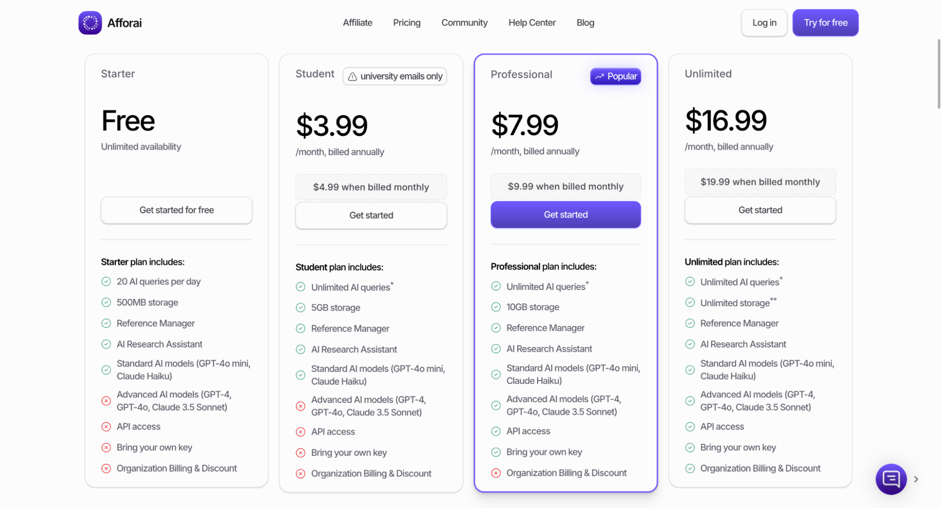
Task: Go to the Community page
Action: coord(464,23)
